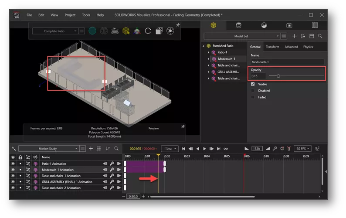Open the View menu
The image size is (346, 218).
[x=54, y=15]
